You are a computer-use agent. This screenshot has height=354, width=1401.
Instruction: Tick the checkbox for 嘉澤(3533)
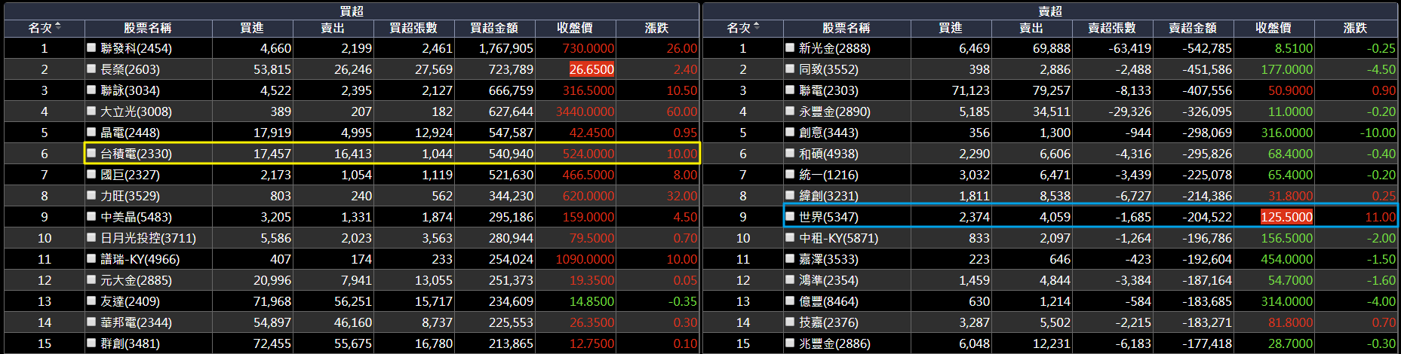[x=790, y=258]
